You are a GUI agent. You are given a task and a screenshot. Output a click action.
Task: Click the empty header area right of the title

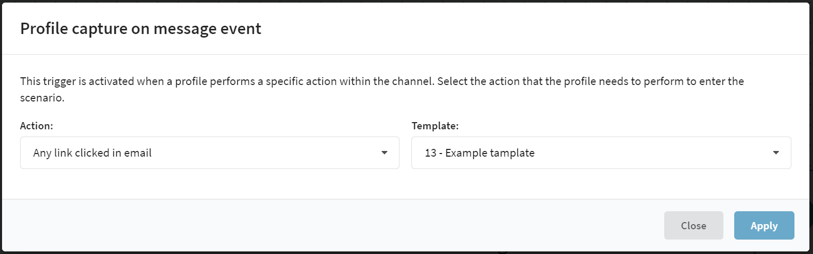(x=535, y=29)
